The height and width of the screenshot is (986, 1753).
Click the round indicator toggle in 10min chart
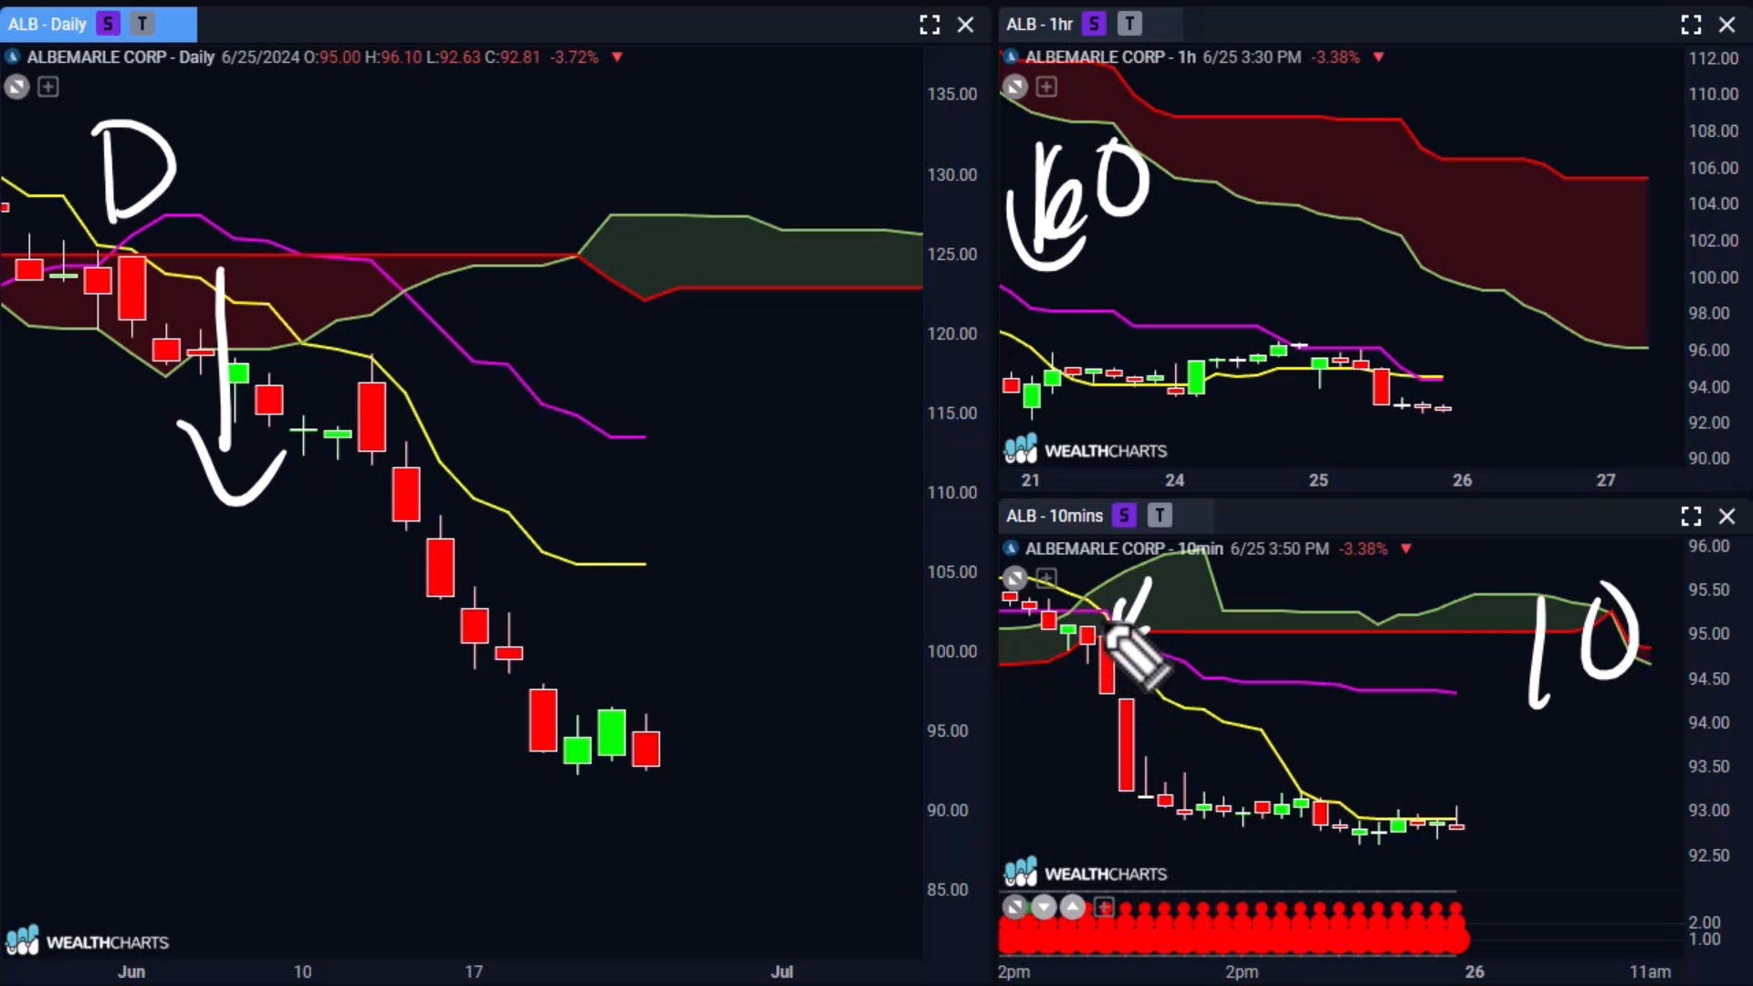1015,578
